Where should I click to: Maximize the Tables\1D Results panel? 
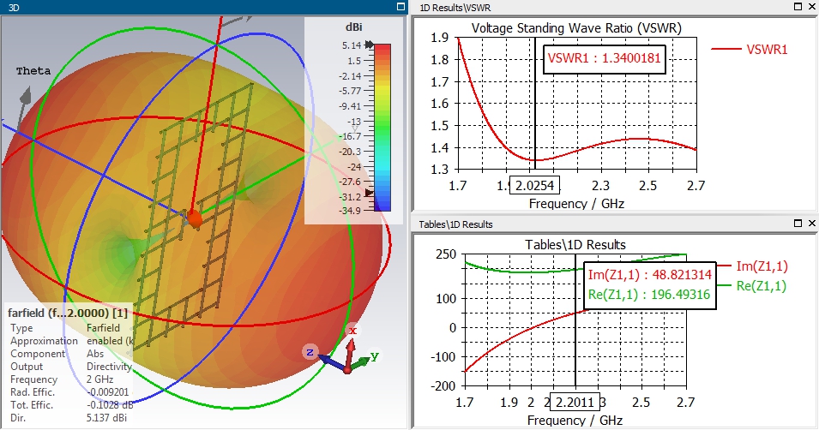click(x=798, y=224)
